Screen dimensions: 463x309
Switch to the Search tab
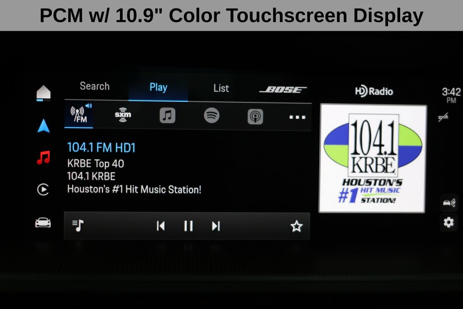[x=95, y=86]
